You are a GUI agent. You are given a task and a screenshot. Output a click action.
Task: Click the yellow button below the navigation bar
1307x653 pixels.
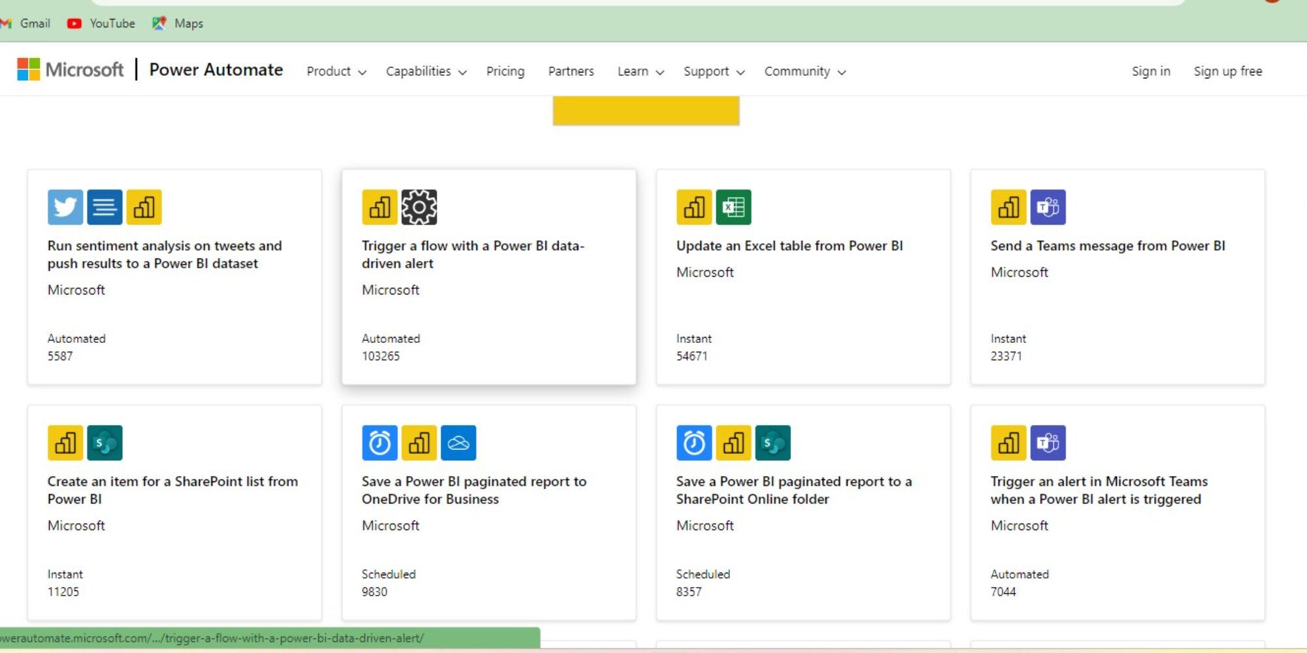pyautogui.click(x=646, y=110)
